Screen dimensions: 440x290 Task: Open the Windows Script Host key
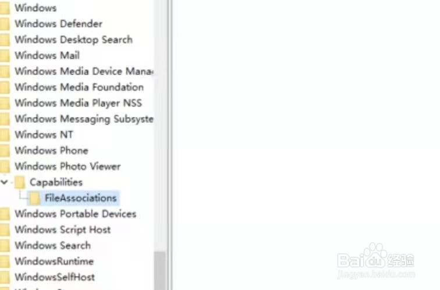coord(63,229)
